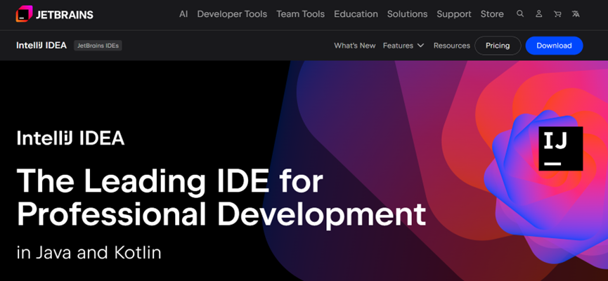Open the Education menu

pos(356,14)
